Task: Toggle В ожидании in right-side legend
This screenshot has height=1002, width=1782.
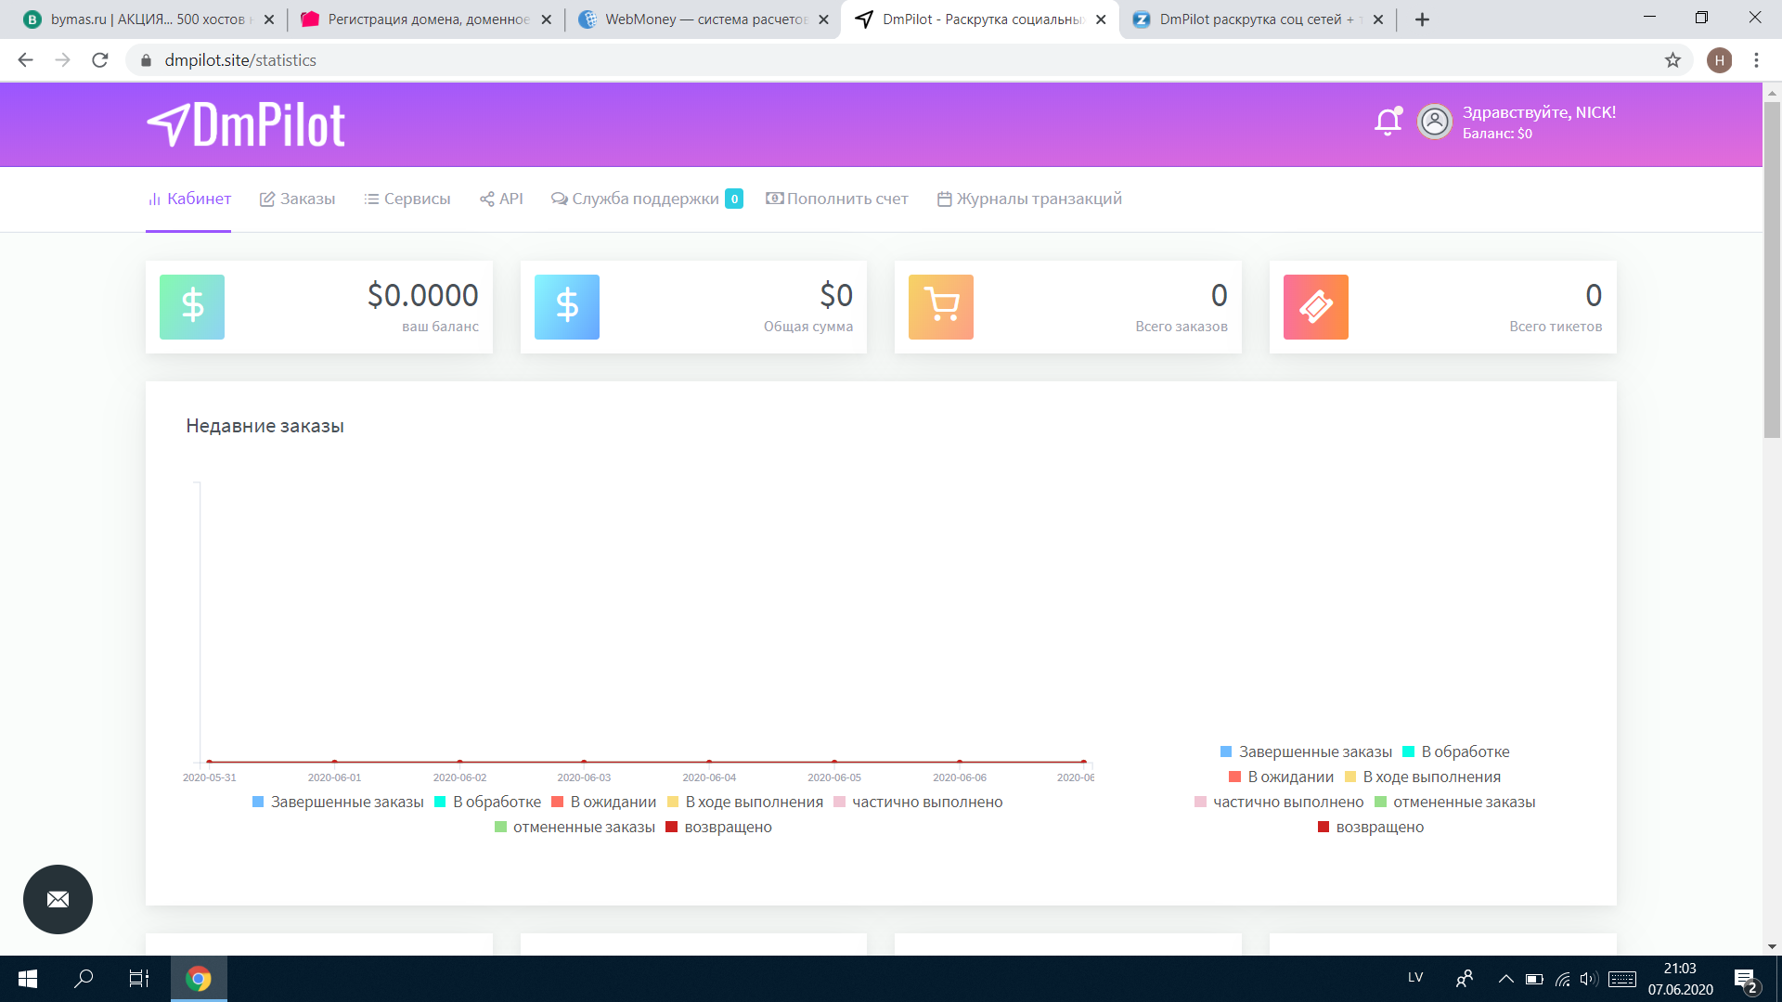Action: [1281, 777]
